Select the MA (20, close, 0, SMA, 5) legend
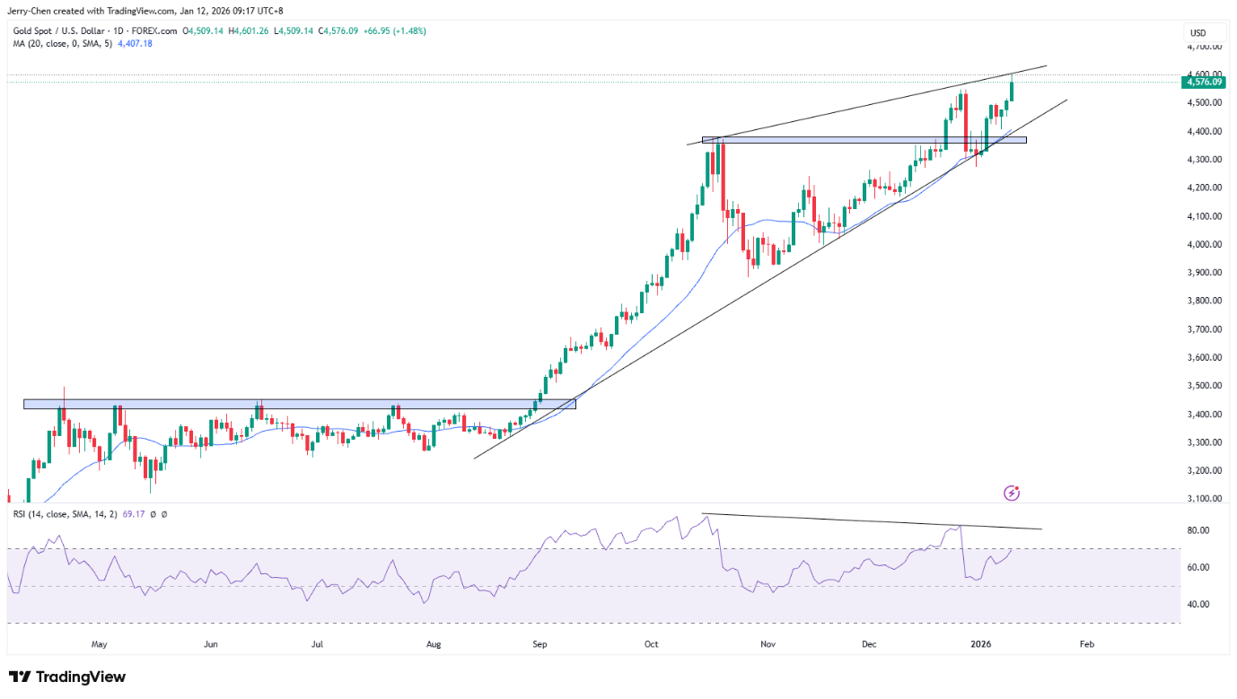This screenshot has height=699, width=1237. point(59,43)
